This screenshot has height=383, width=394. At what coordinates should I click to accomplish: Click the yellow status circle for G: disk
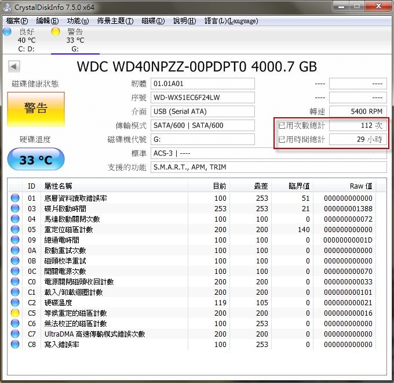pyautogui.click(x=56, y=32)
